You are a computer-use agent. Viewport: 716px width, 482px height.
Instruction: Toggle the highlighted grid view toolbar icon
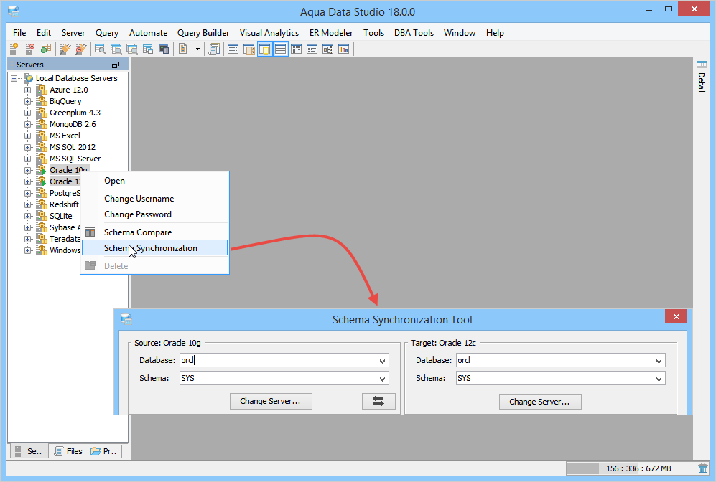click(x=280, y=49)
